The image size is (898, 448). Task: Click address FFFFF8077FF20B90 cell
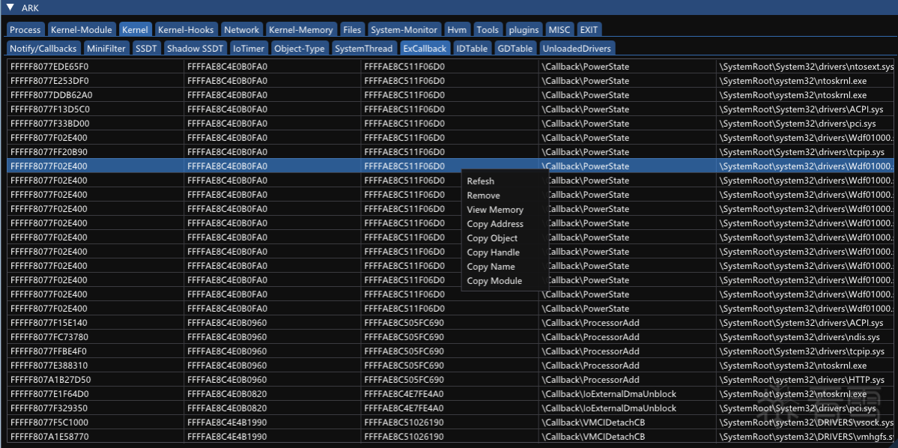pyautogui.click(x=96, y=152)
